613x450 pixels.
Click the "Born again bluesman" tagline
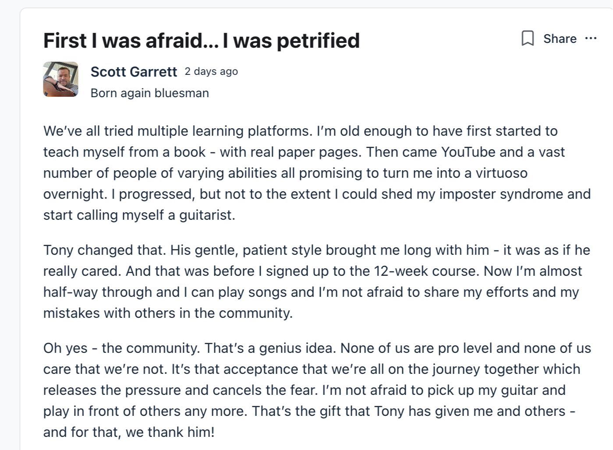pos(149,93)
